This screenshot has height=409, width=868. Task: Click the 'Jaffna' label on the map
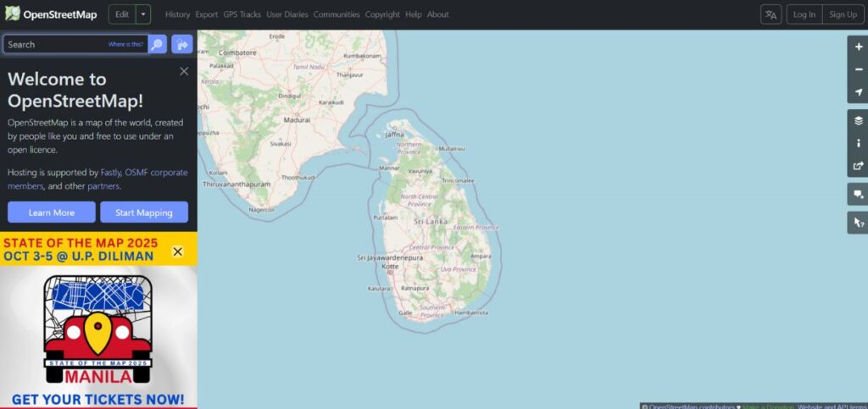395,135
